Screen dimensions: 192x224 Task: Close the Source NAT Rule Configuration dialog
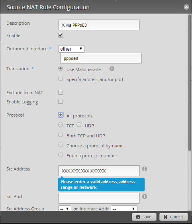(186, 7)
